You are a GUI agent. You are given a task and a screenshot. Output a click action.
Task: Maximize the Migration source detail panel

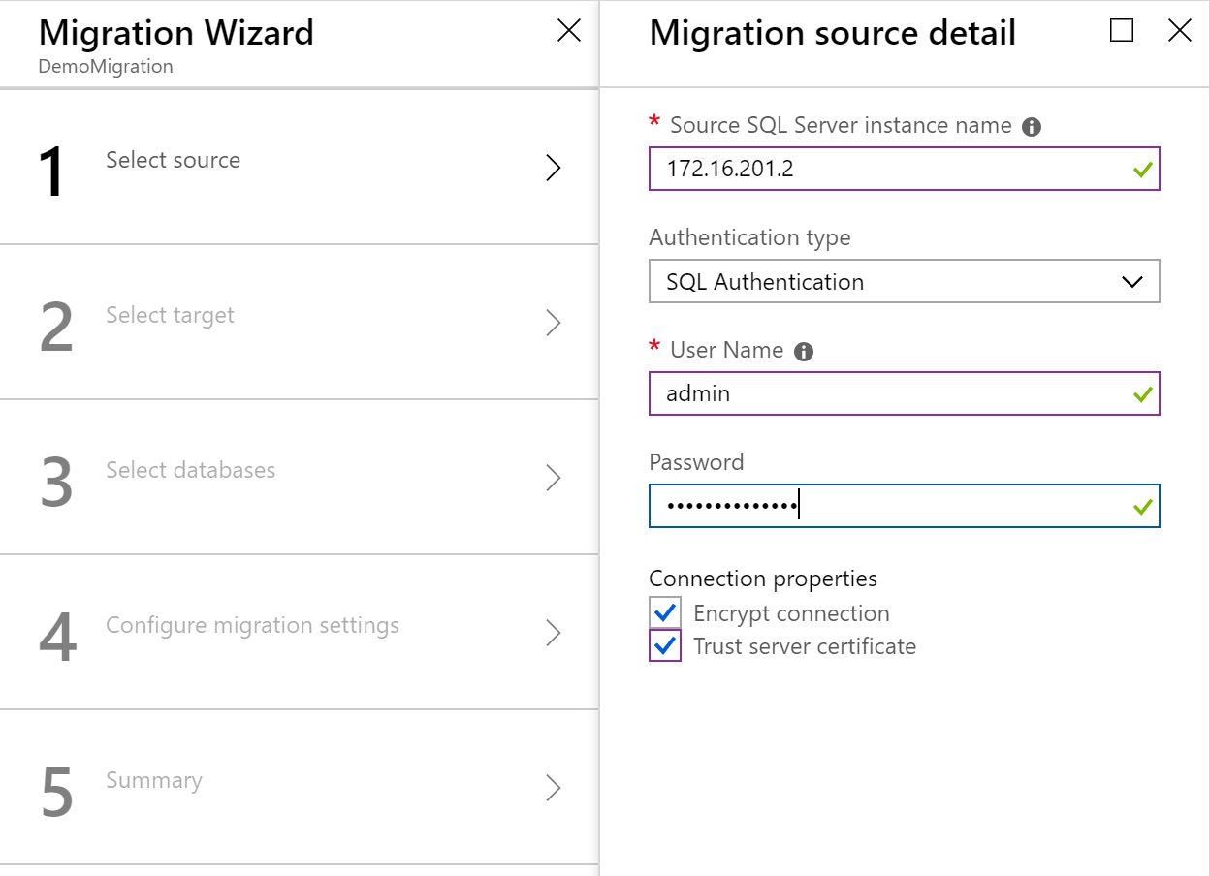pyautogui.click(x=1122, y=31)
